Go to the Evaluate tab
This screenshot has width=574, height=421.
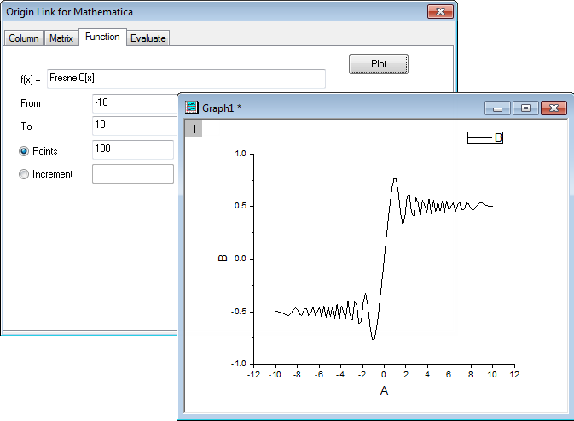pos(148,38)
